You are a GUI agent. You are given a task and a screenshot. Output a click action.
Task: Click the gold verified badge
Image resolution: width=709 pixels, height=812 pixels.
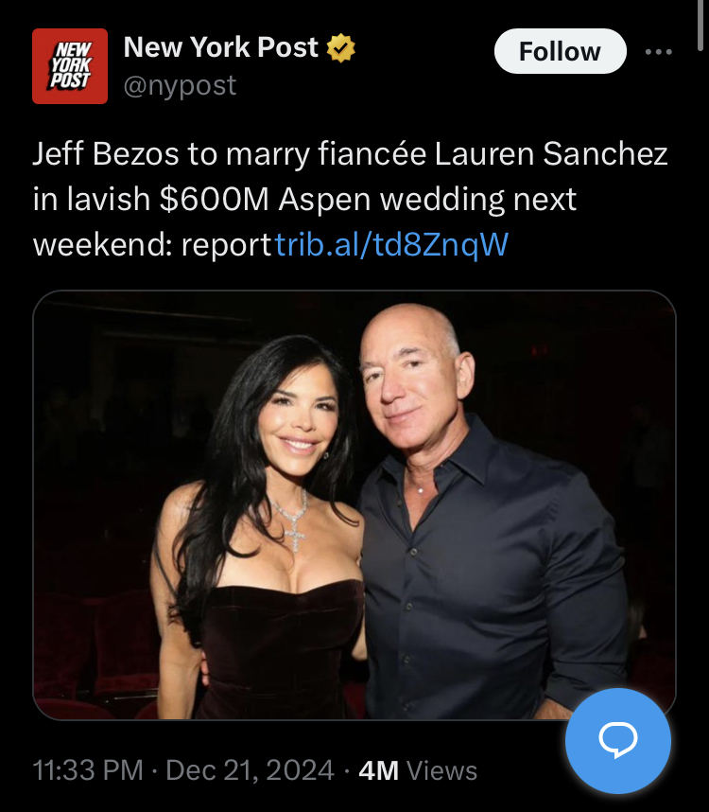tap(341, 48)
